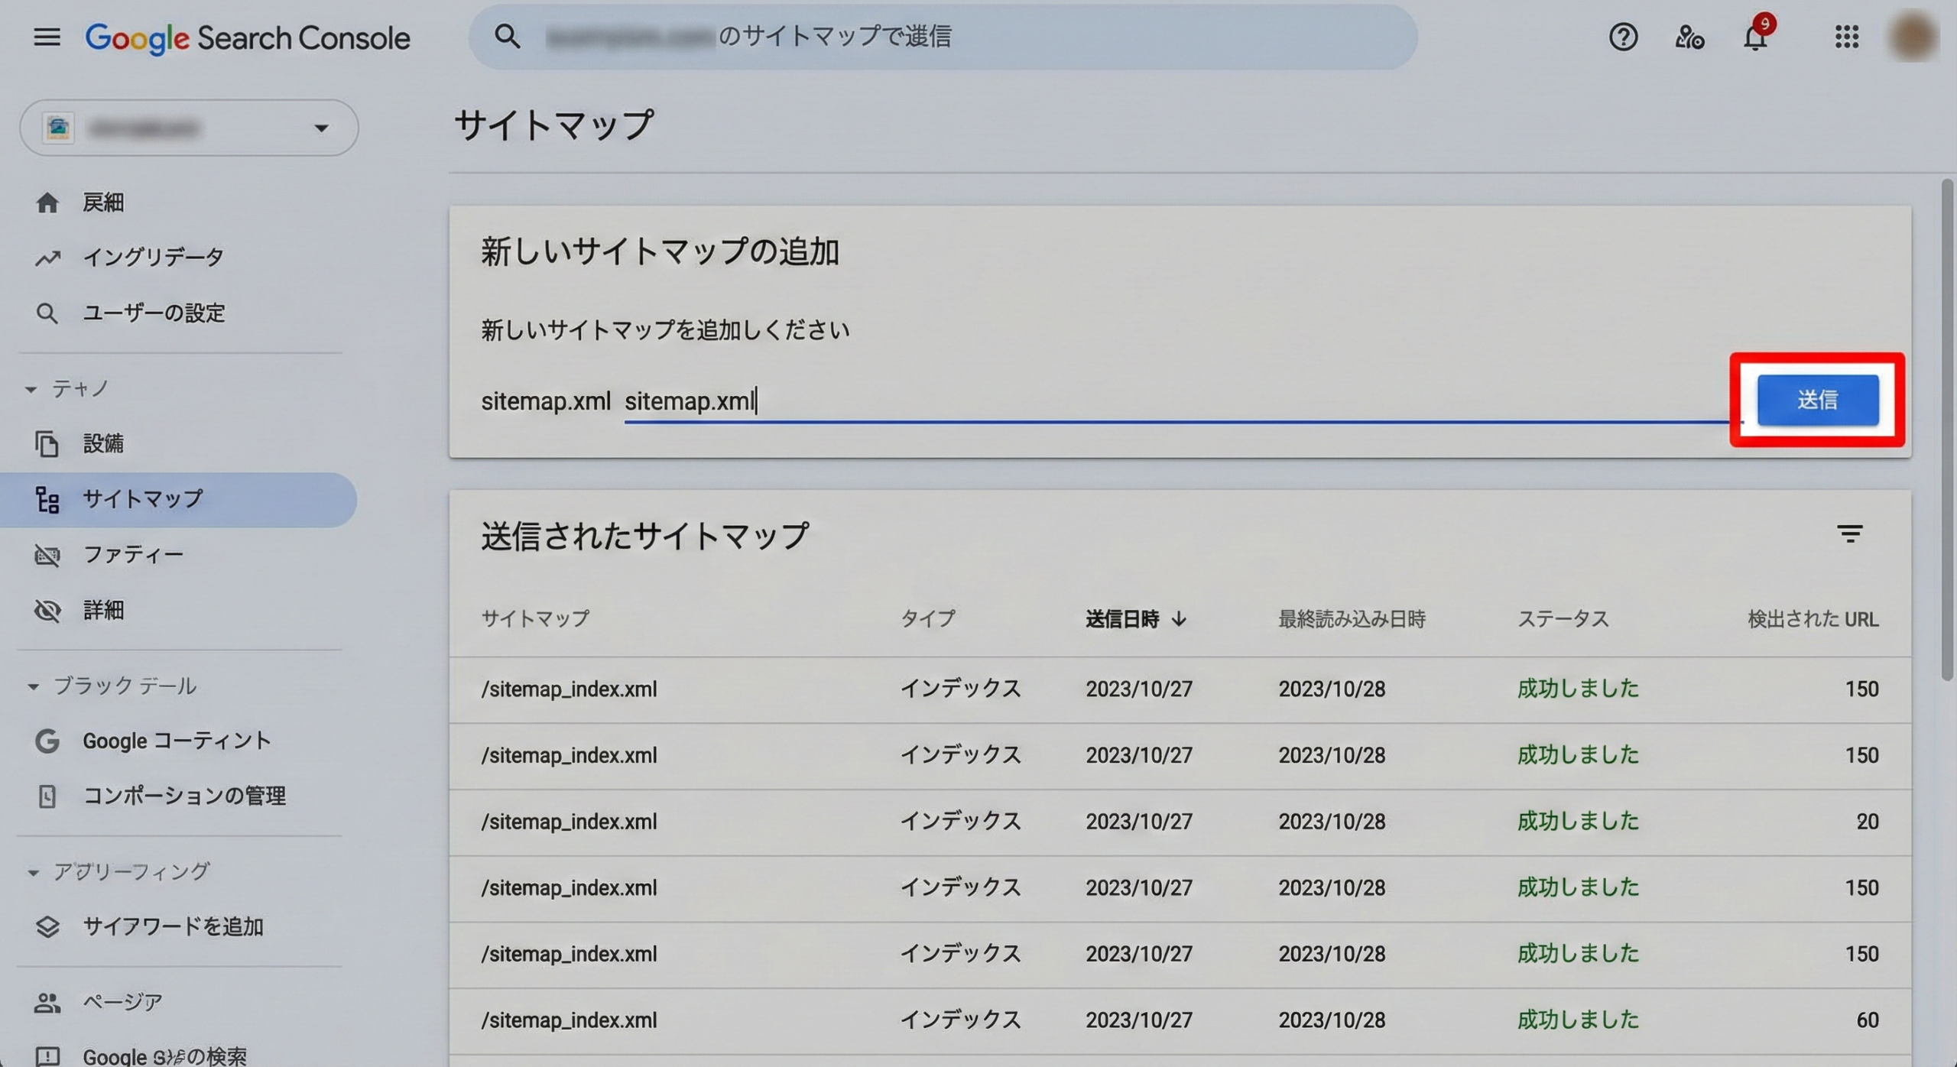The width and height of the screenshot is (1957, 1067).
Task: Open the notifications bell
Action: click(x=1755, y=37)
